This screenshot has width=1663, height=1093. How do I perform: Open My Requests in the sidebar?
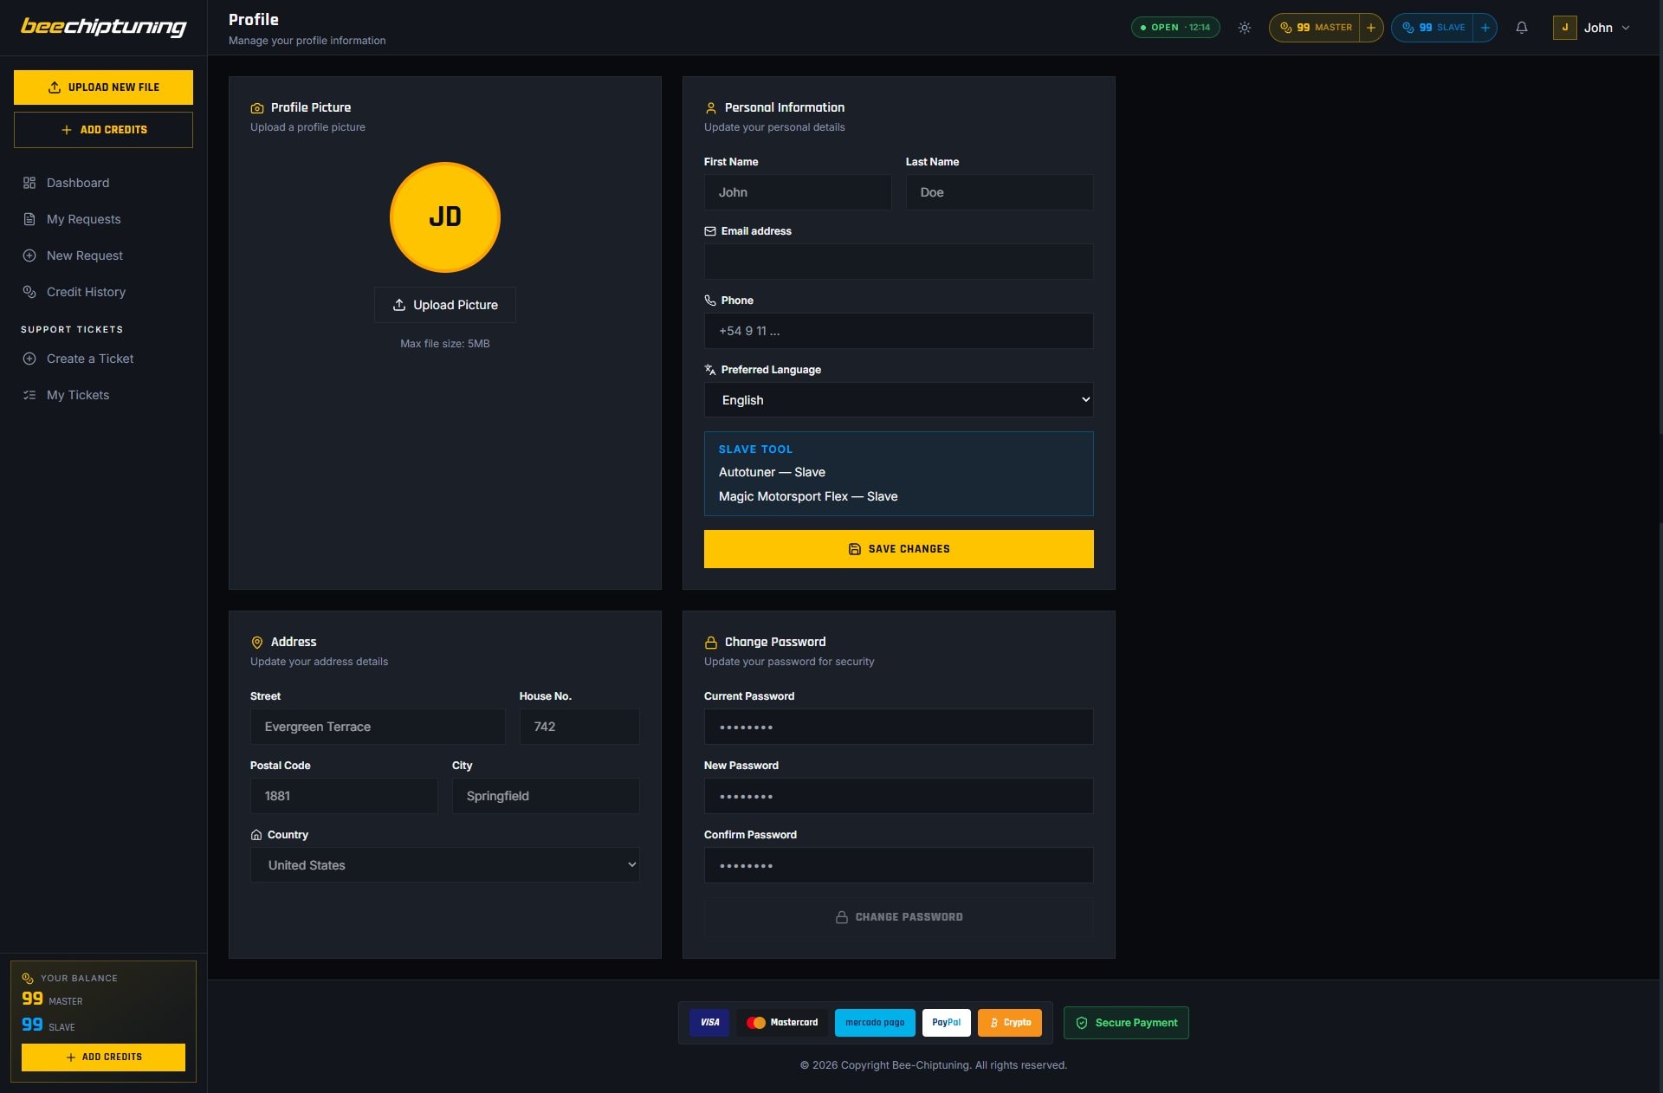[x=103, y=219]
